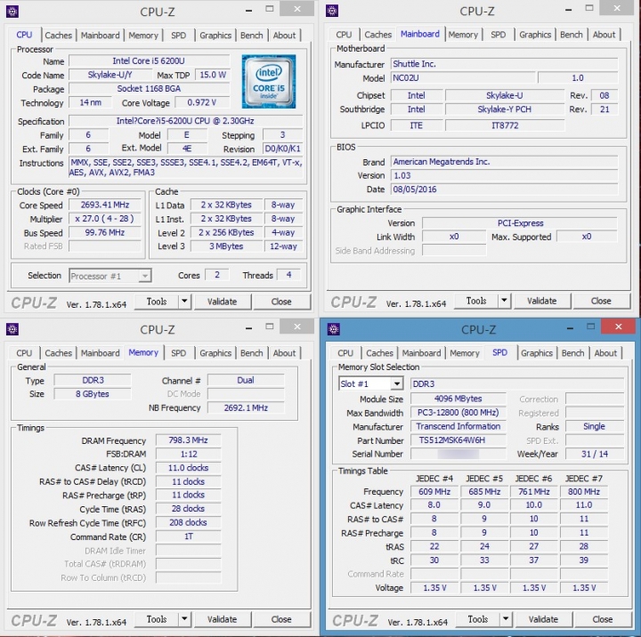Click Tools button in Memory window

tap(157, 619)
